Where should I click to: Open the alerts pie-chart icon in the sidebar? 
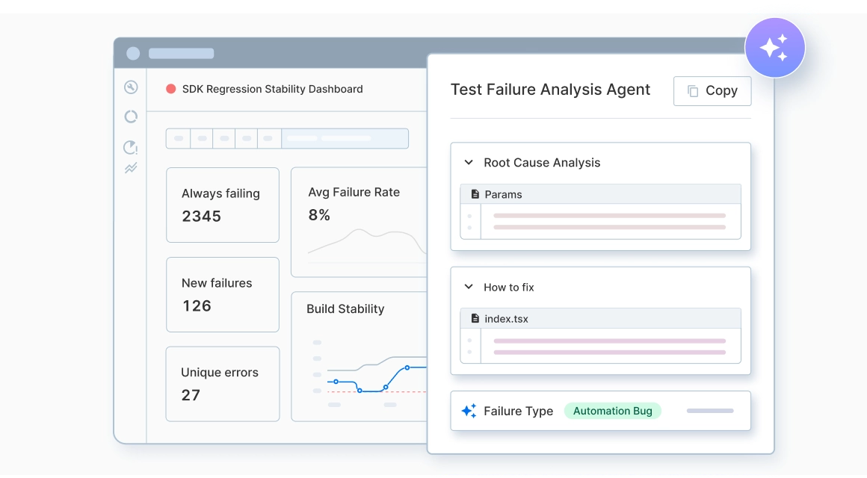tap(131, 147)
